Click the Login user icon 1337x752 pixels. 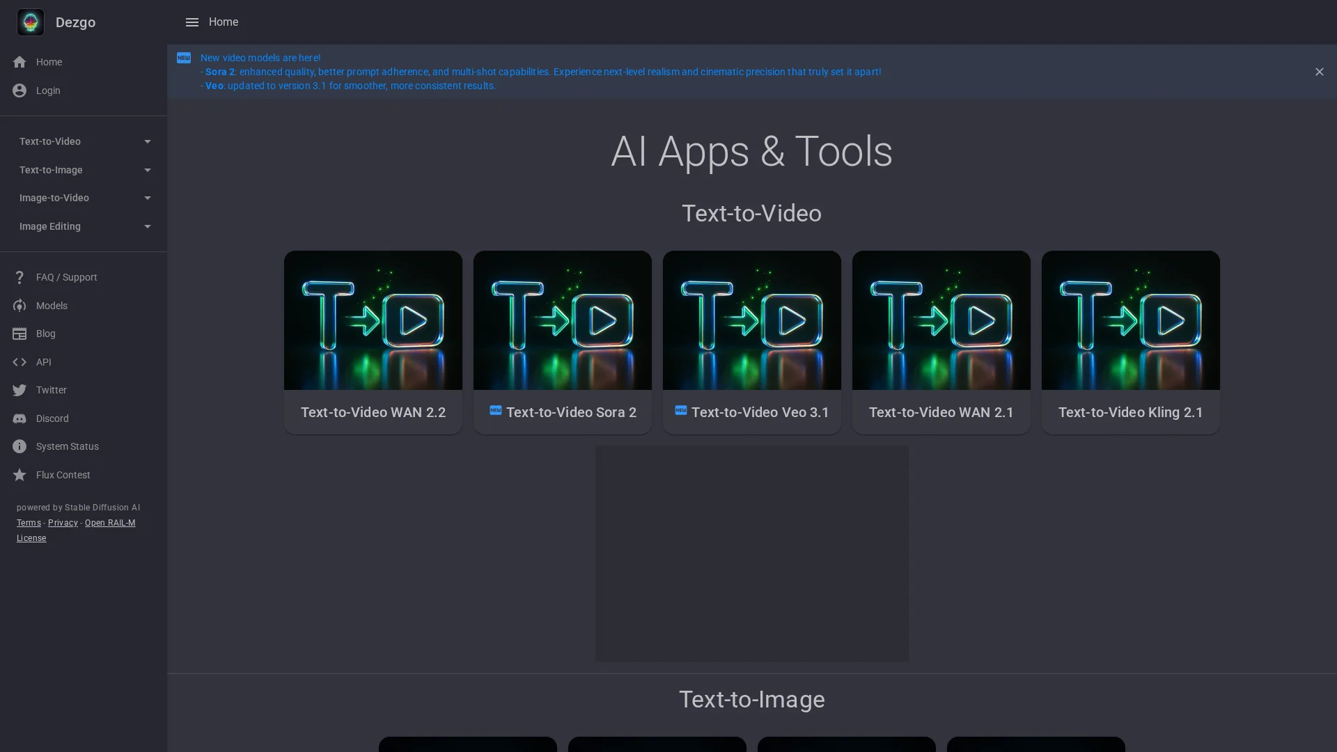click(x=19, y=91)
